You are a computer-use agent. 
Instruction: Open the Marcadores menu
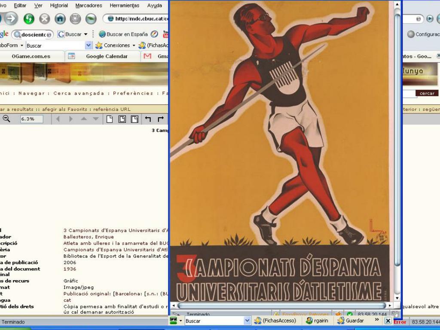pos(89,5)
